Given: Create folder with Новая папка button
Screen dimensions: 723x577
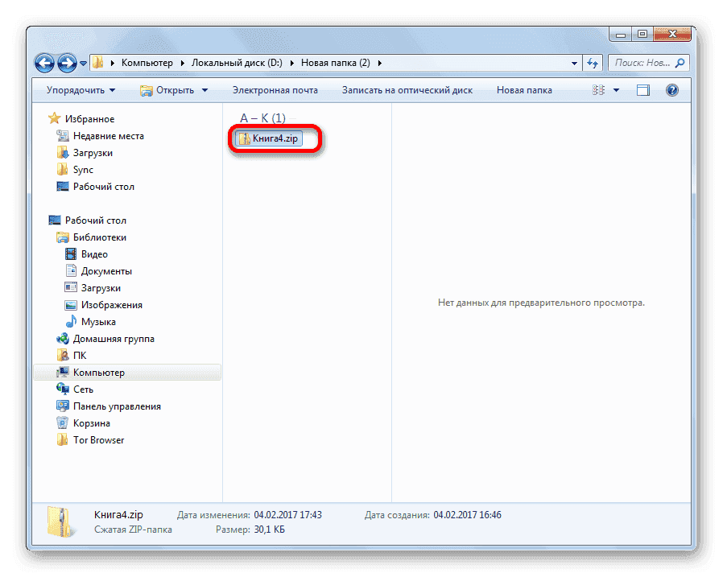Looking at the screenshot, I should (x=524, y=90).
